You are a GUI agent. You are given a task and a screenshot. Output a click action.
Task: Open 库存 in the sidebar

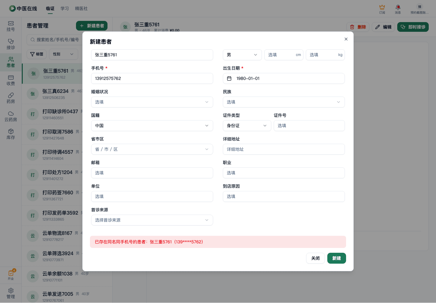point(11,134)
